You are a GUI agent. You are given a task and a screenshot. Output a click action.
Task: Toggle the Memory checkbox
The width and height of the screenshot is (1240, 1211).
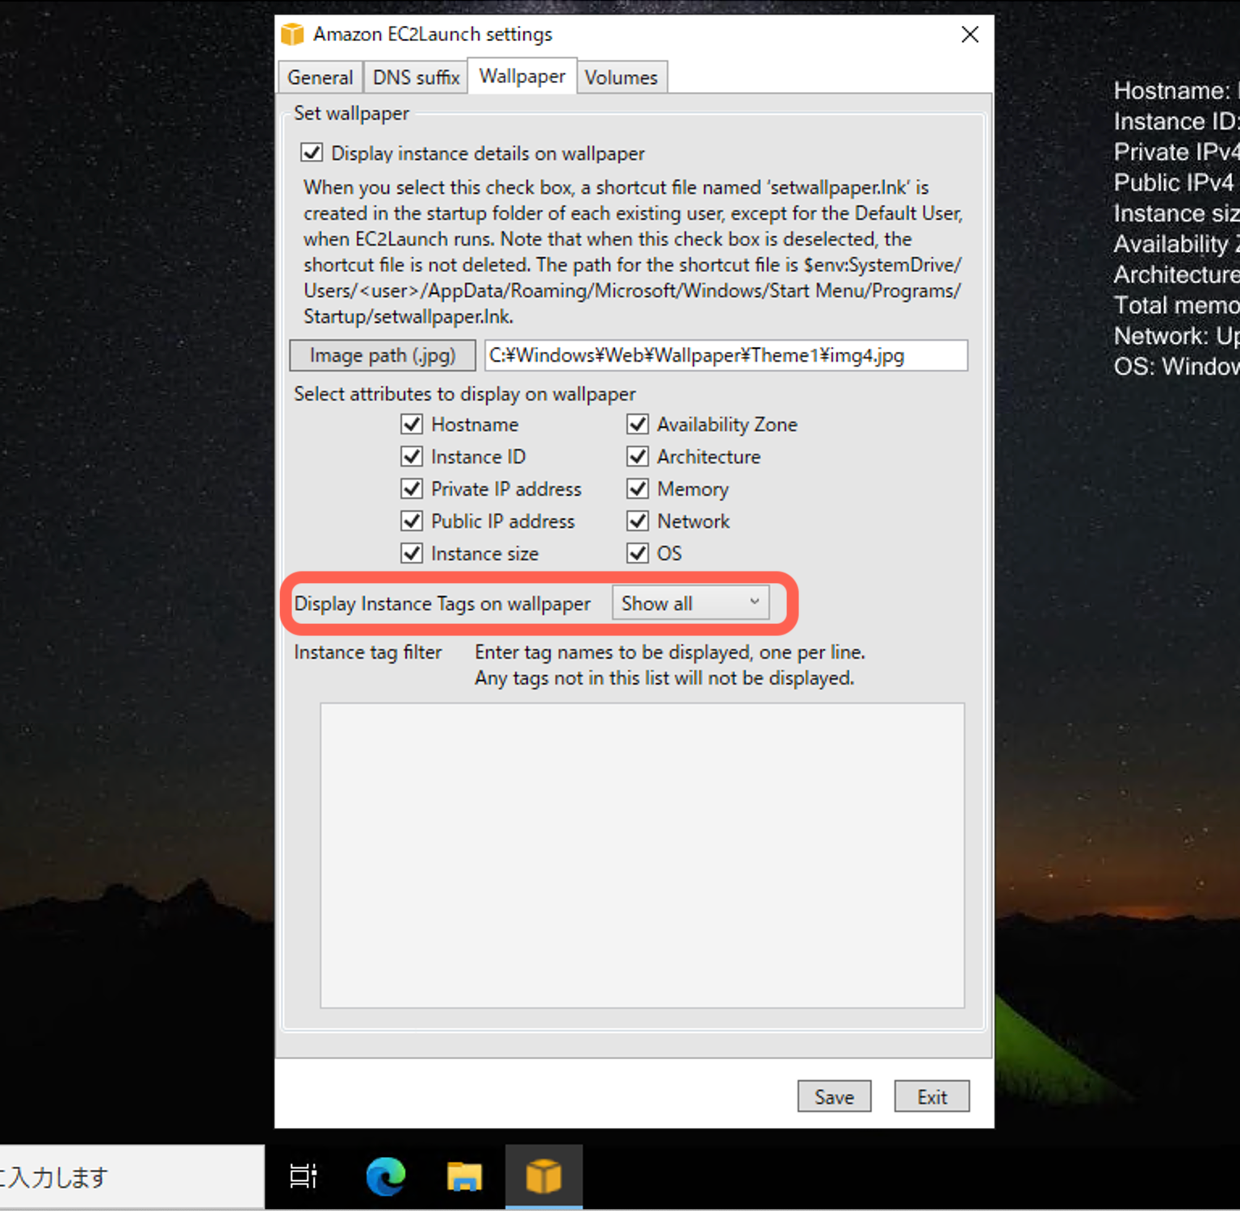638,488
